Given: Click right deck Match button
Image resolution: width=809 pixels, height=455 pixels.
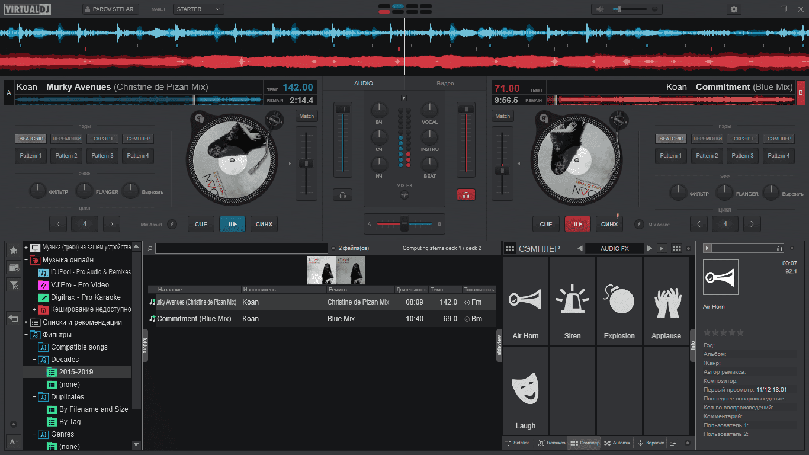Looking at the screenshot, I should click(x=503, y=116).
